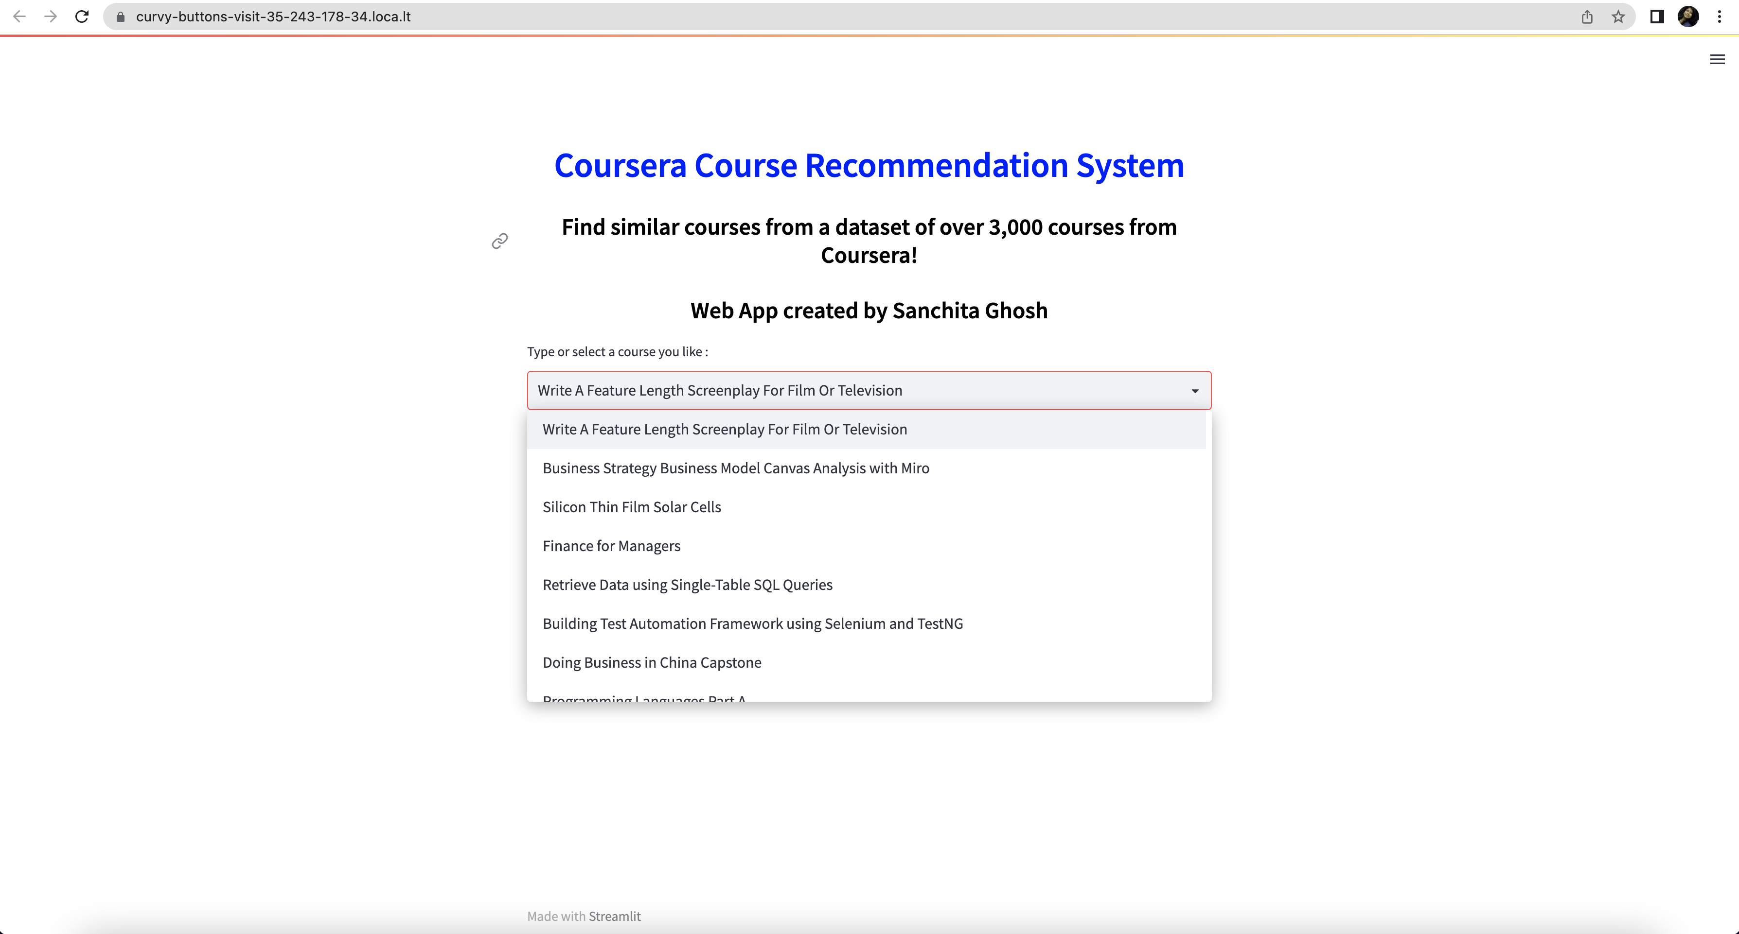Open the share options via the share icon
This screenshot has height=934, width=1739.
click(x=1586, y=17)
